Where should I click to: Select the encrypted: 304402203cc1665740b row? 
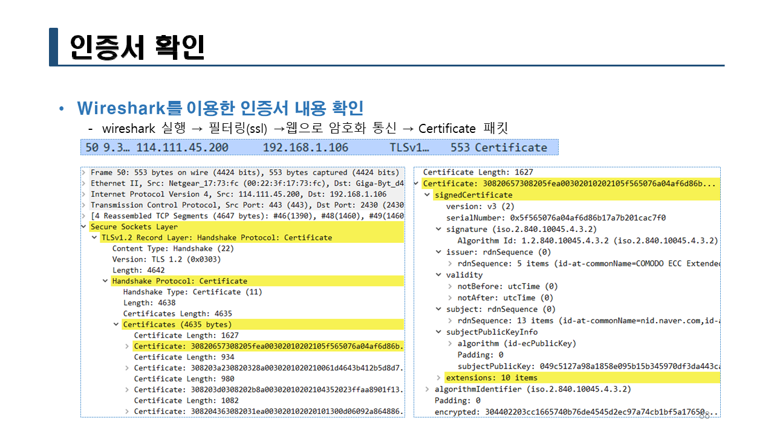tap(577, 412)
